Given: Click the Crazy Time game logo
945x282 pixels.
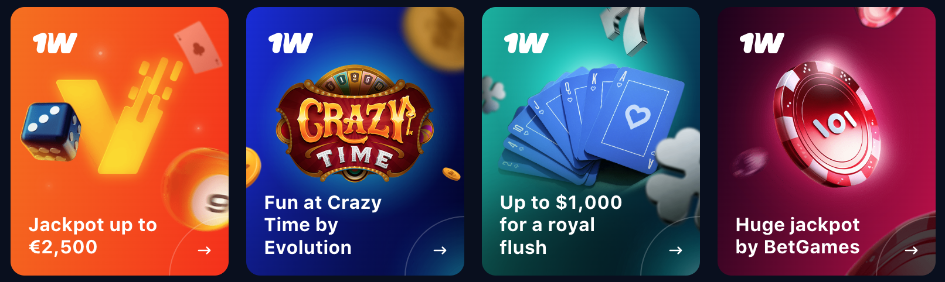Looking at the screenshot, I should tap(354, 123).
